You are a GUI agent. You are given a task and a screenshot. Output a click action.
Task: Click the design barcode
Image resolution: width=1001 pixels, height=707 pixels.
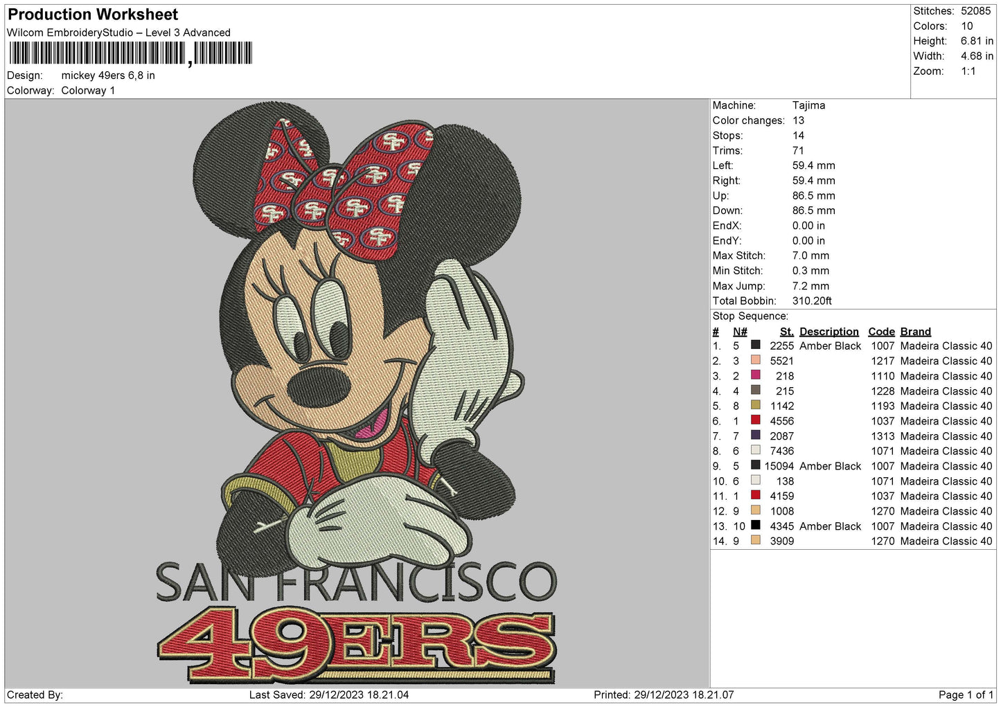tap(131, 53)
